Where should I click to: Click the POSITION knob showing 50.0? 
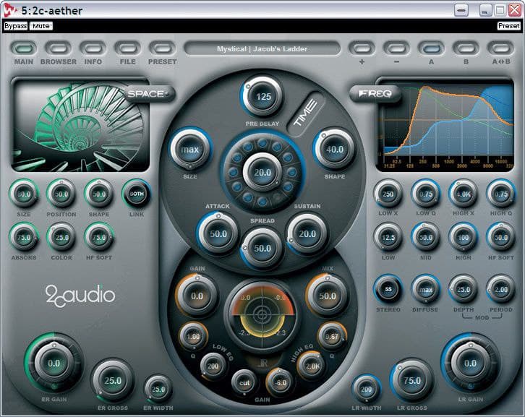61,194
